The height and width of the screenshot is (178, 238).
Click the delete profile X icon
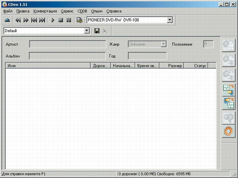pyautogui.click(x=105, y=31)
